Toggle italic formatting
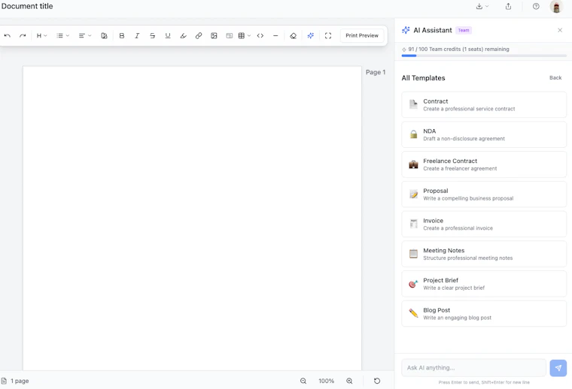 (x=137, y=35)
